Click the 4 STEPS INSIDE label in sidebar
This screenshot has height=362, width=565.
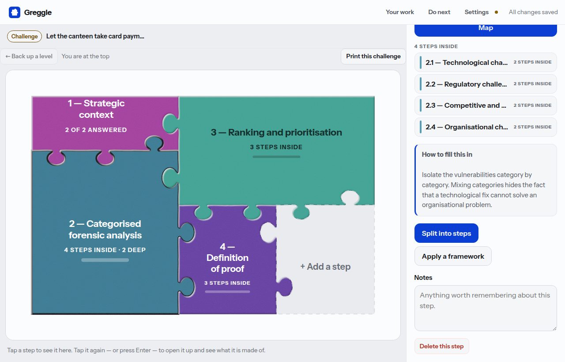(436, 46)
